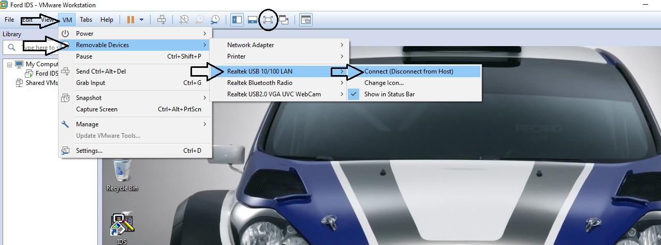661x245 pixels.
Task: Open the Tabs menu
Action: [x=86, y=20]
